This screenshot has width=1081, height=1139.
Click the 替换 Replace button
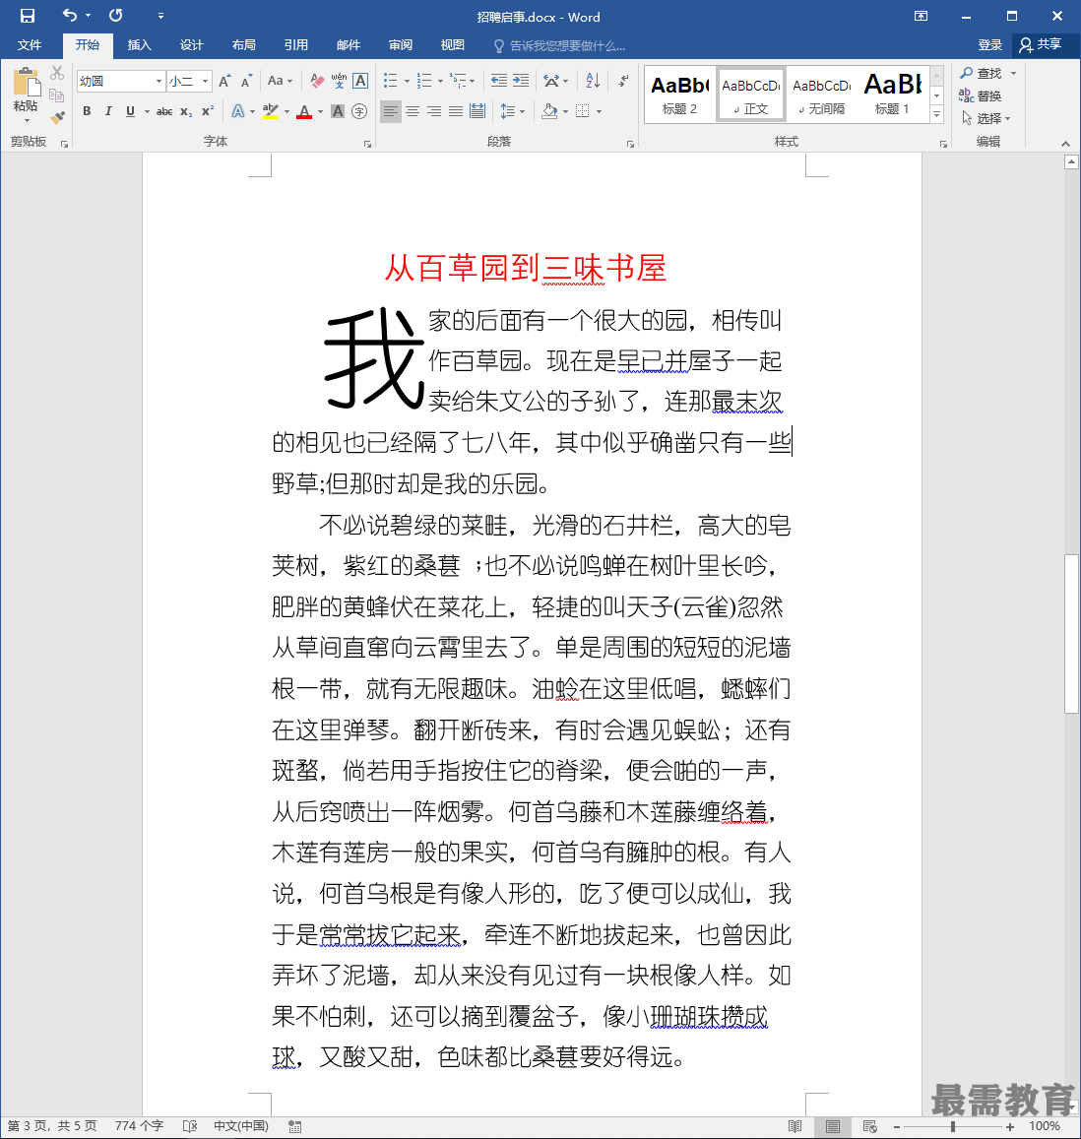981,95
